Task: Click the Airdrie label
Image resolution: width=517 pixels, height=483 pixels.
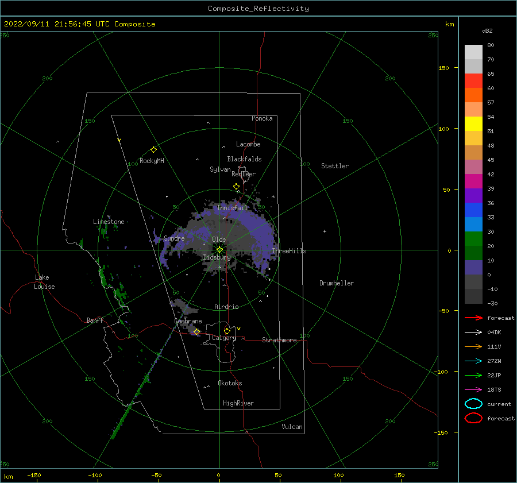Action: tap(226, 307)
